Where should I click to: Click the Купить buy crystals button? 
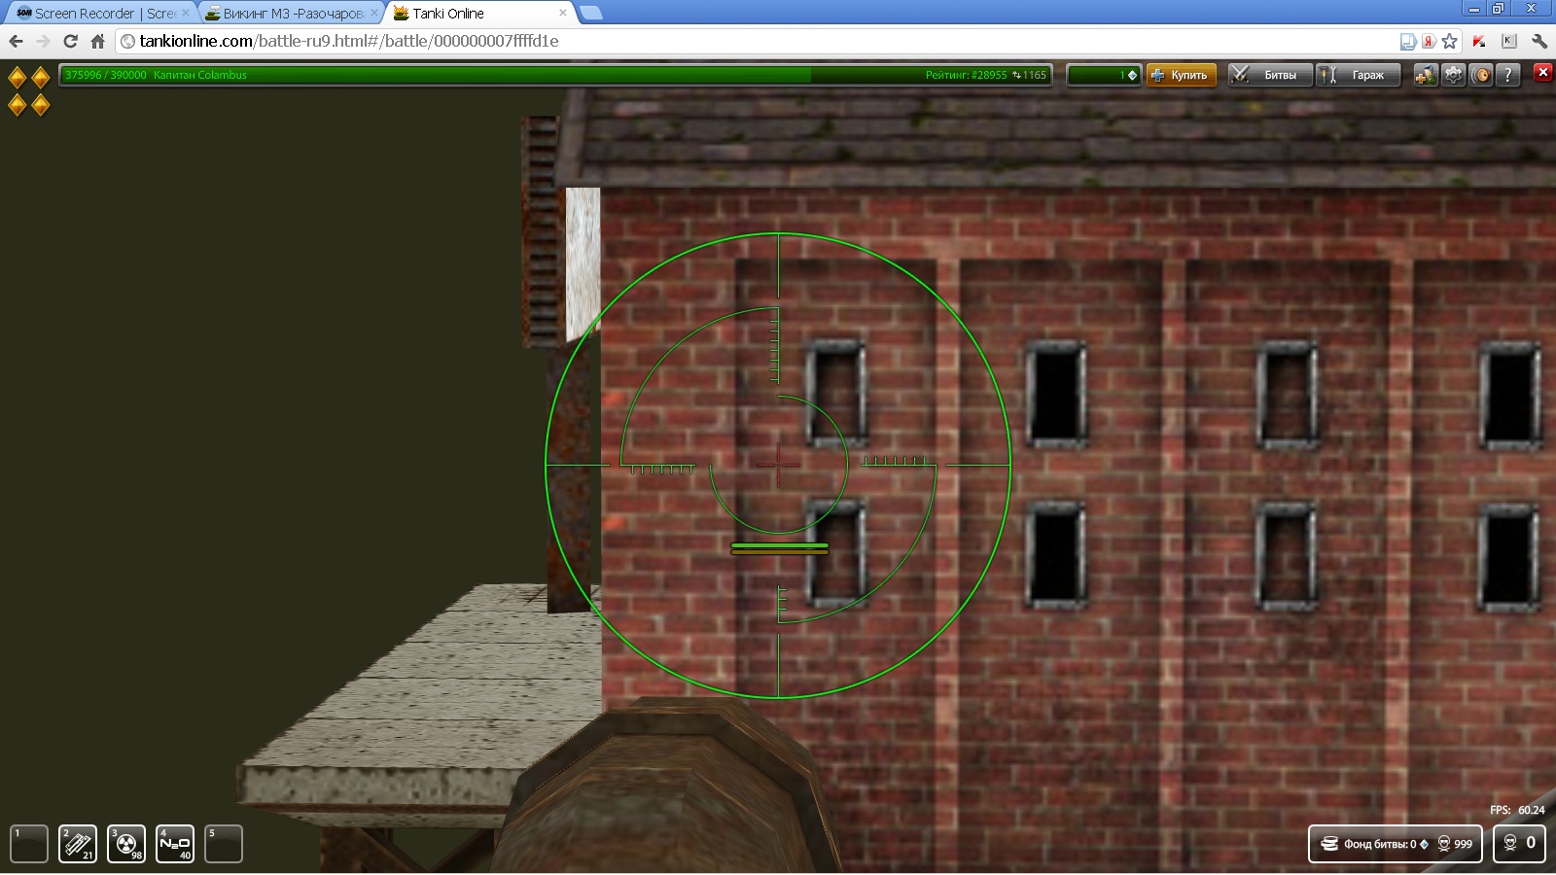click(1182, 75)
